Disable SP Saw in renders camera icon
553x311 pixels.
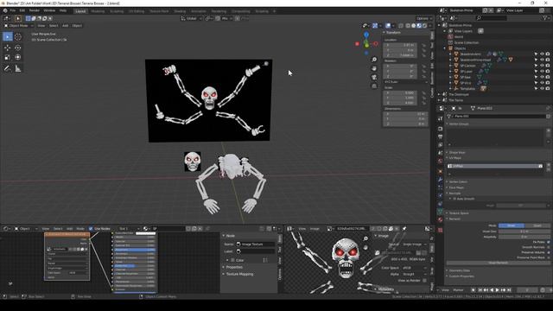(548, 77)
